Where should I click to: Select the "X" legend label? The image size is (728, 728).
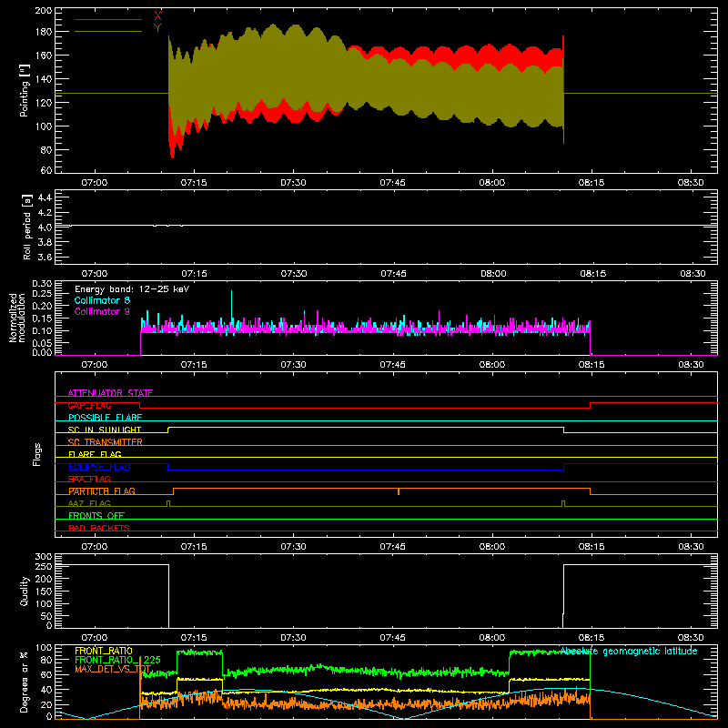(x=157, y=16)
